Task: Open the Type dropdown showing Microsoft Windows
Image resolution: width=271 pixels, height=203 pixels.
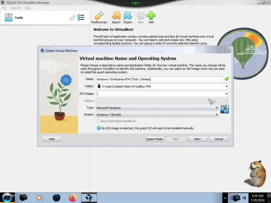Action: (157, 108)
